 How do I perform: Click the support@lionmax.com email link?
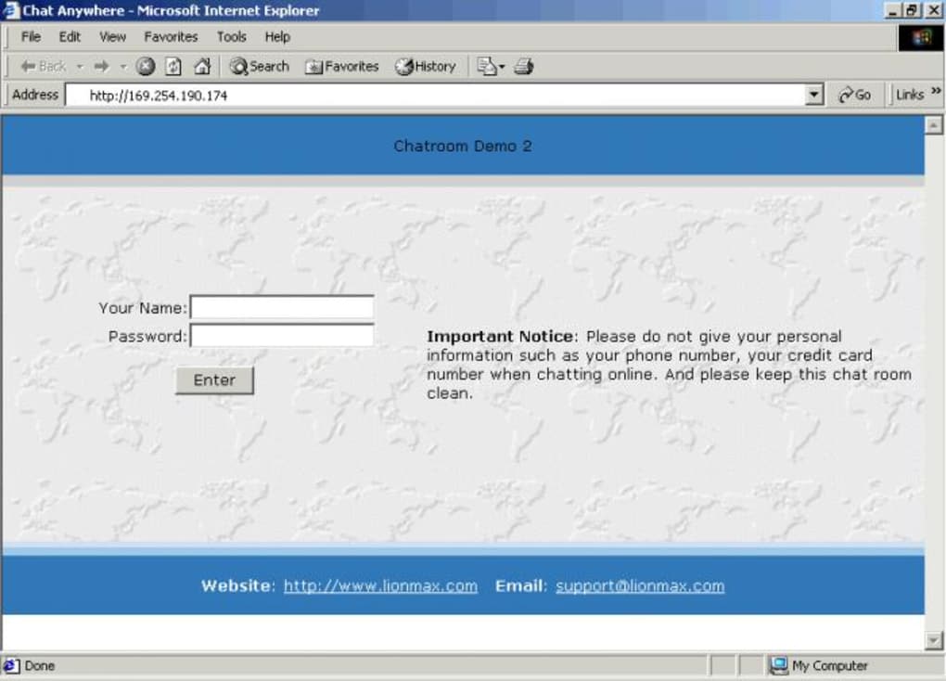640,585
